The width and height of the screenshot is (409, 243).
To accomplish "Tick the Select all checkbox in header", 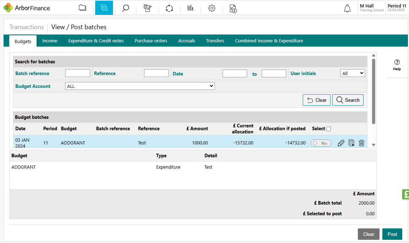I will point(328,129).
